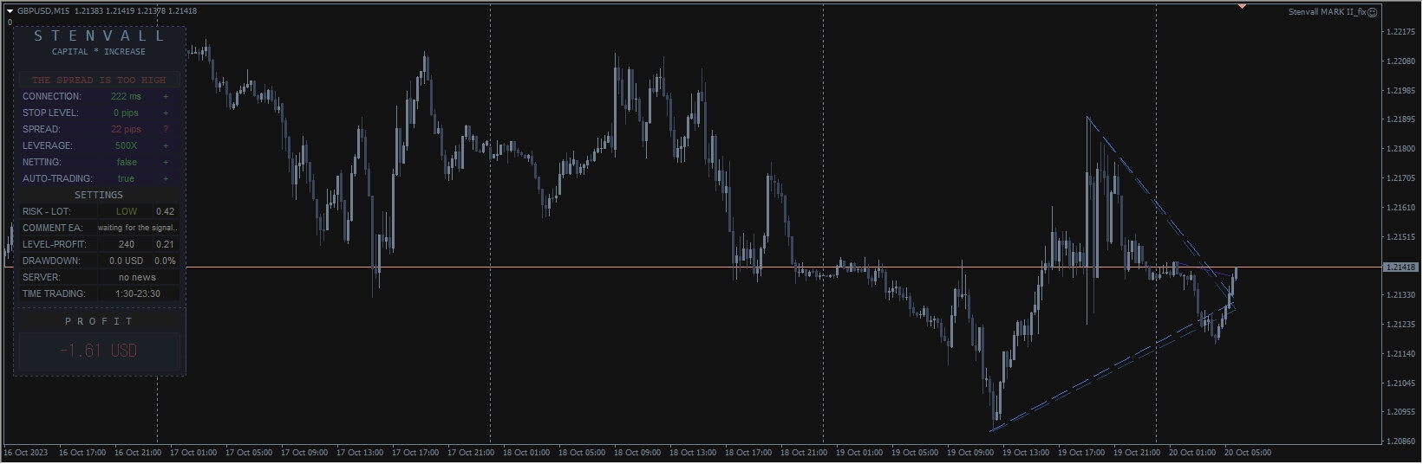
Task: Click the current price label 1.21418
Action: (x=1400, y=267)
